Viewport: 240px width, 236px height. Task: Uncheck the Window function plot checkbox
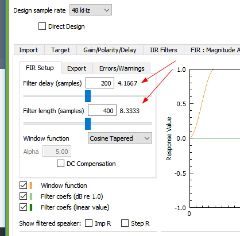click(x=24, y=185)
